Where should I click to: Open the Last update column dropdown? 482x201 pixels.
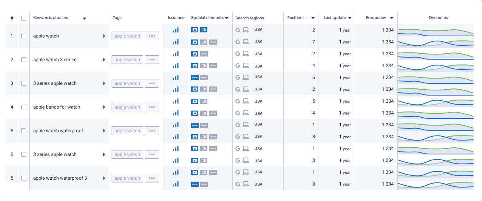pos(350,18)
